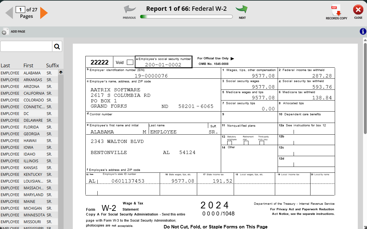The height and width of the screenshot is (229, 367).
Task: Add a new page
Action: 13,31
